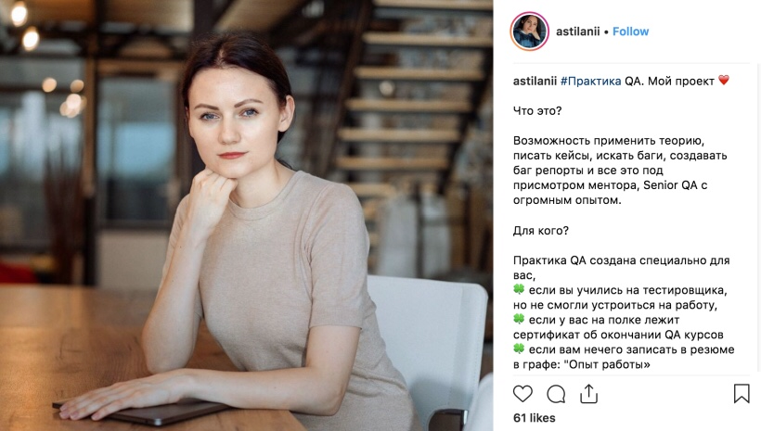The image size is (761, 431).
Task: Click the woman's portrait photo
Action: [x=247, y=215]
